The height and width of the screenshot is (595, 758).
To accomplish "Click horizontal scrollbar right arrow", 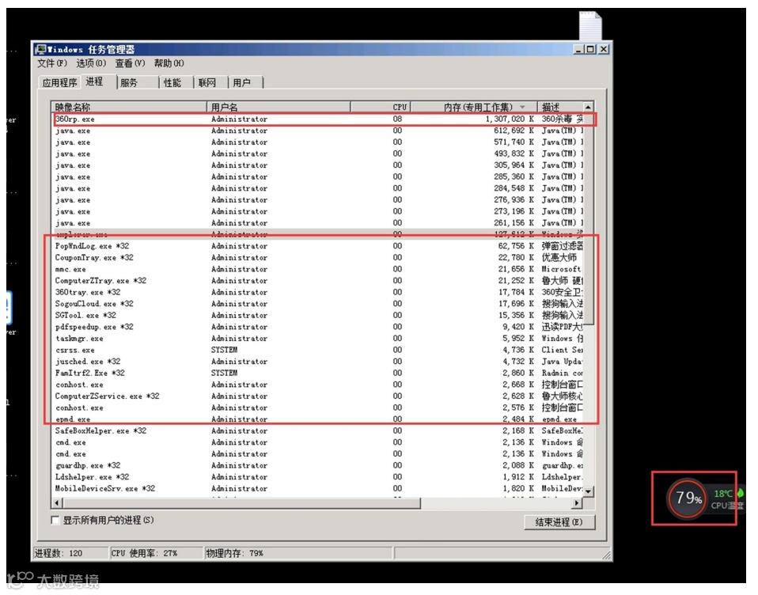I will [x=577, y=503].
